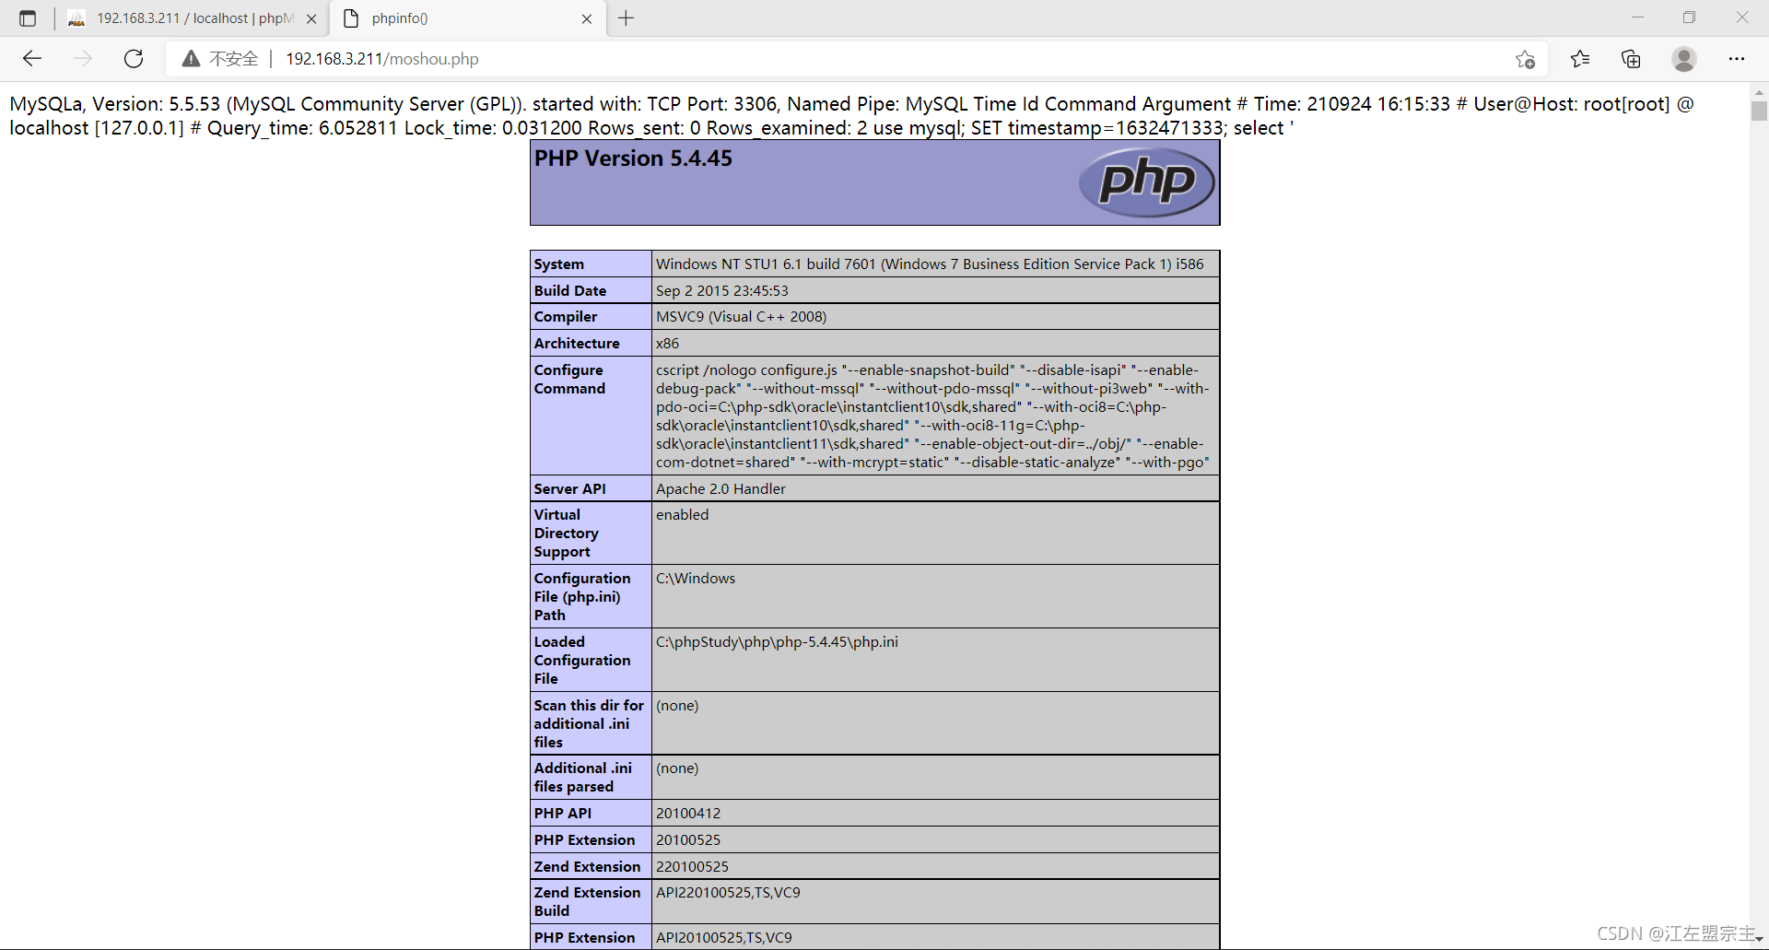Image resolution: width=1769 pixels, height=950 pixels.
Task: Click the 220100525 value
Action: (692, 867)
